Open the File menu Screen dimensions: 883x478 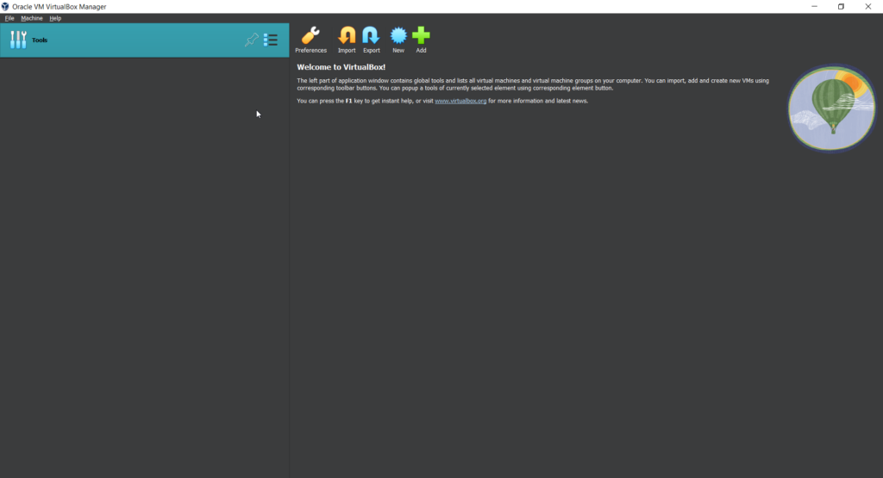[x=9, y=18]
